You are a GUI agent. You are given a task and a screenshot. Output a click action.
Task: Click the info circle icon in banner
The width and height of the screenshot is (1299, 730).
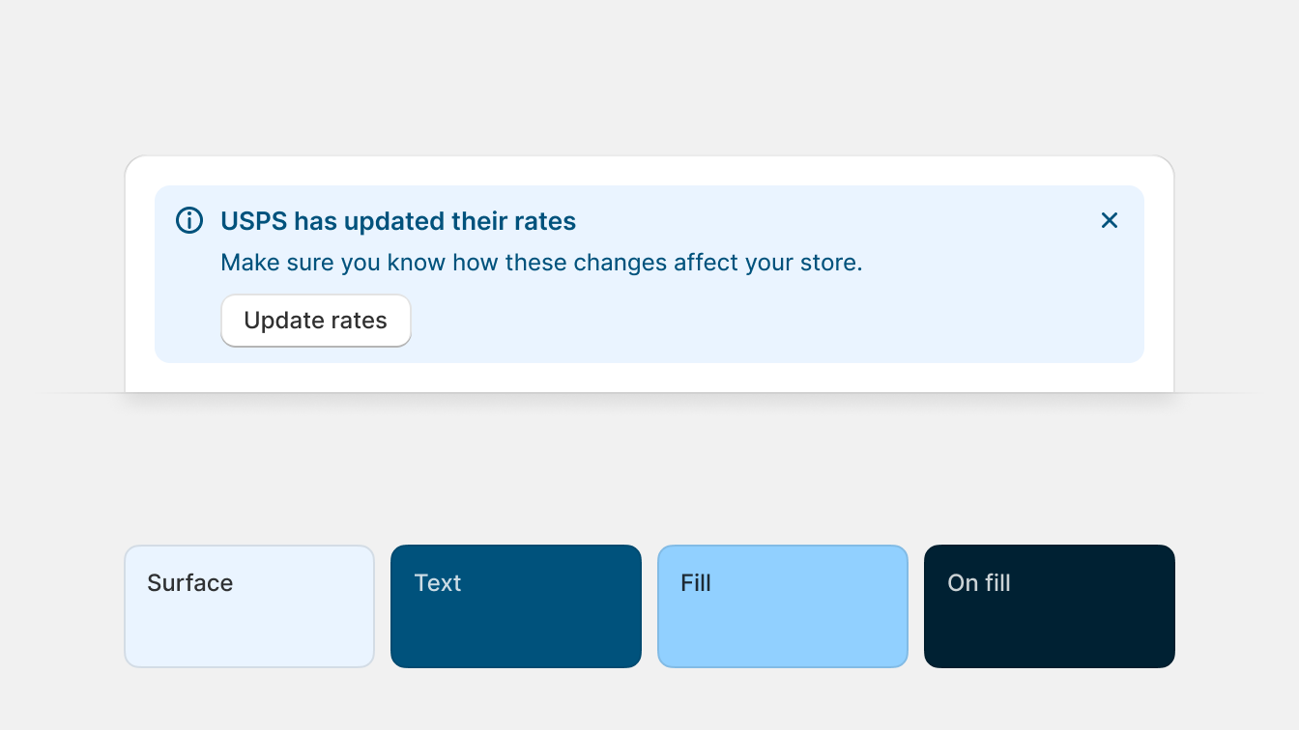[x=189, y=220]
